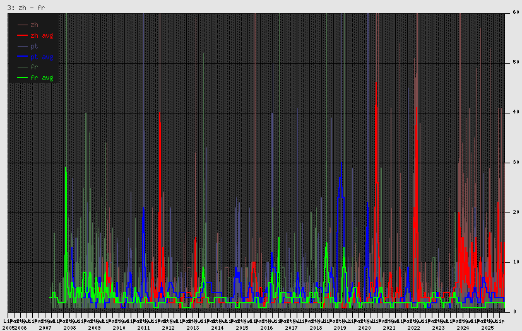
Task: Click the 2010 year label on x-axis
Action: point(119,328)
